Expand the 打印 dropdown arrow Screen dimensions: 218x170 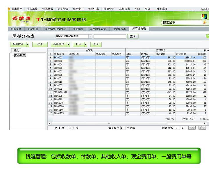[86, 44]
